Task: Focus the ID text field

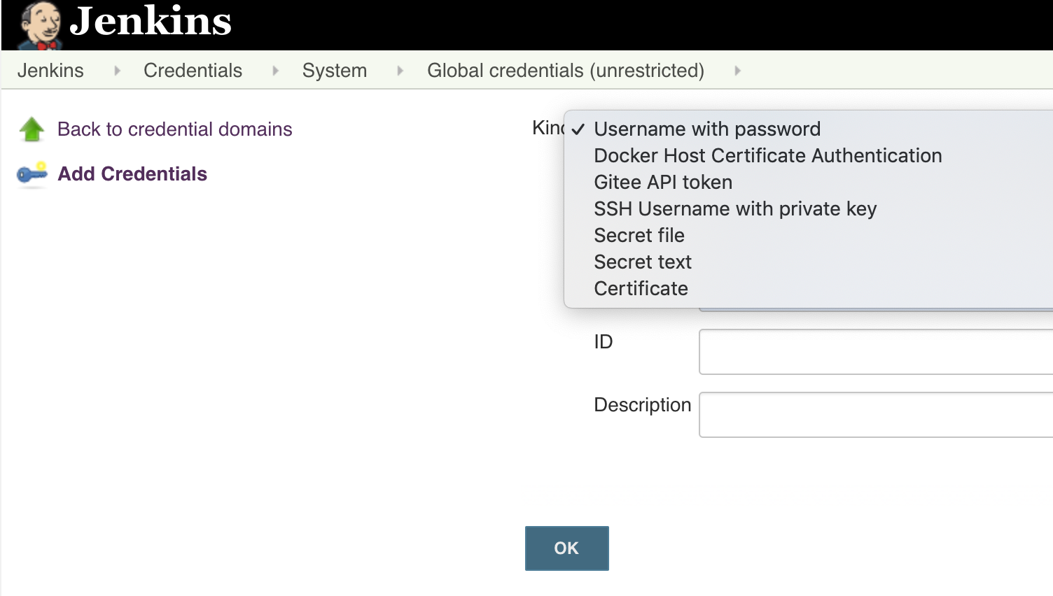Action: pyautogui.click(x=876, y=352)
